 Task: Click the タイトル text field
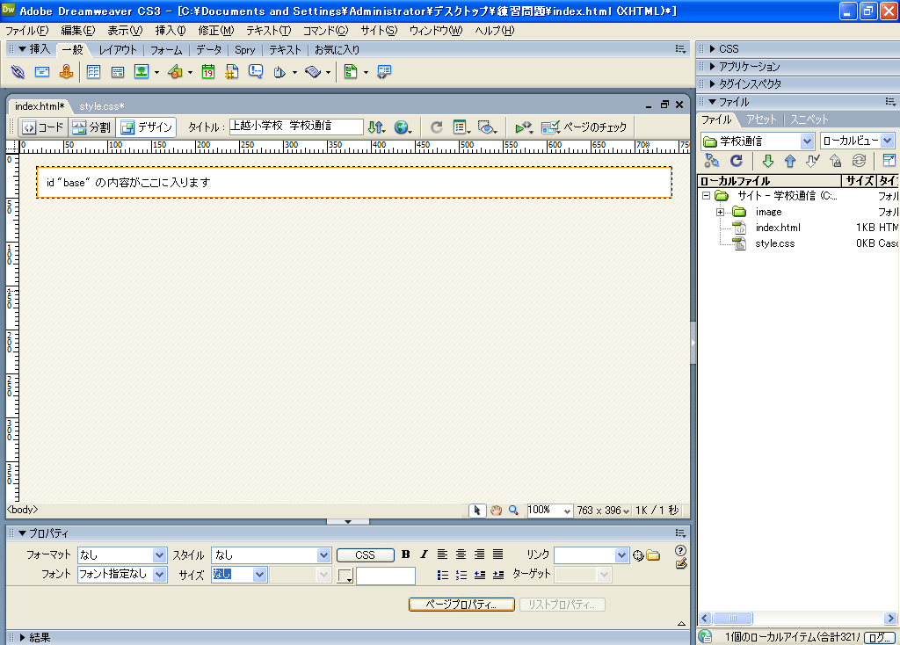point(296,127)
